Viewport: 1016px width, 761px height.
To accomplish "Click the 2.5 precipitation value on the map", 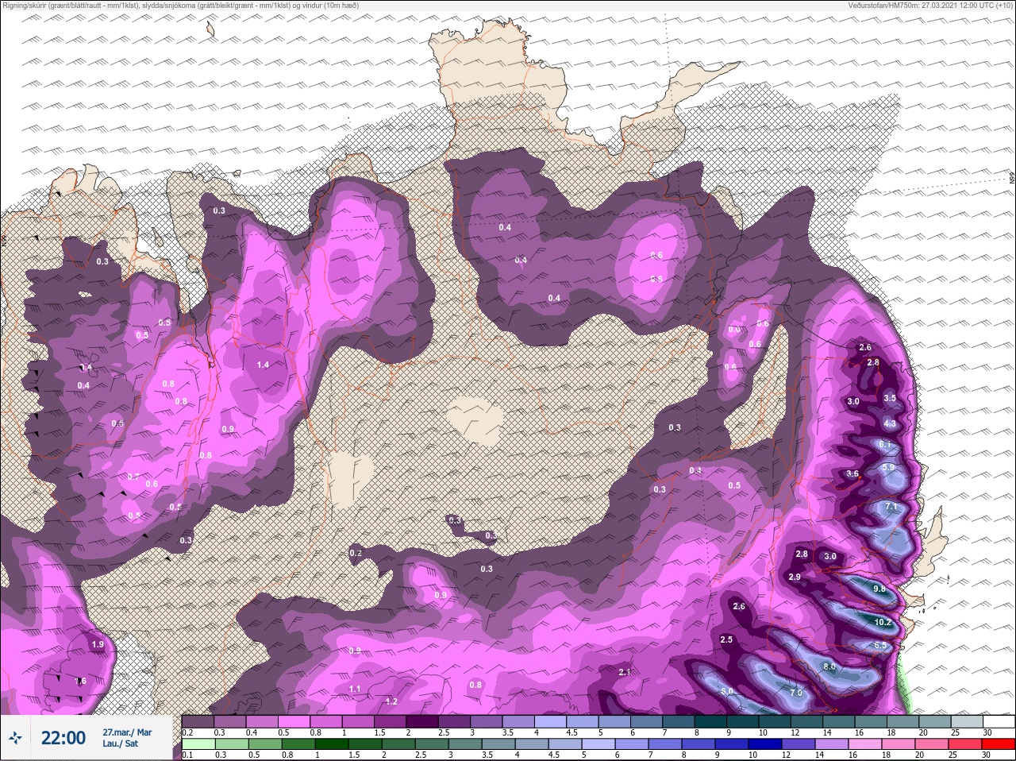I will (x=726, y=639).
